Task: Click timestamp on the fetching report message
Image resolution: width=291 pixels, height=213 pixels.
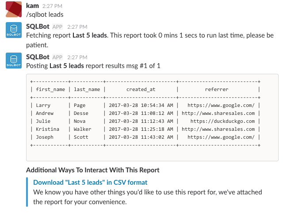Action: click(77, 27)
